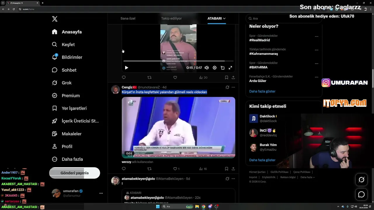Image resolution: width=374 pixels, height=210 pixels.
Task: View analytics with 20 views
Action: [203, 78]
